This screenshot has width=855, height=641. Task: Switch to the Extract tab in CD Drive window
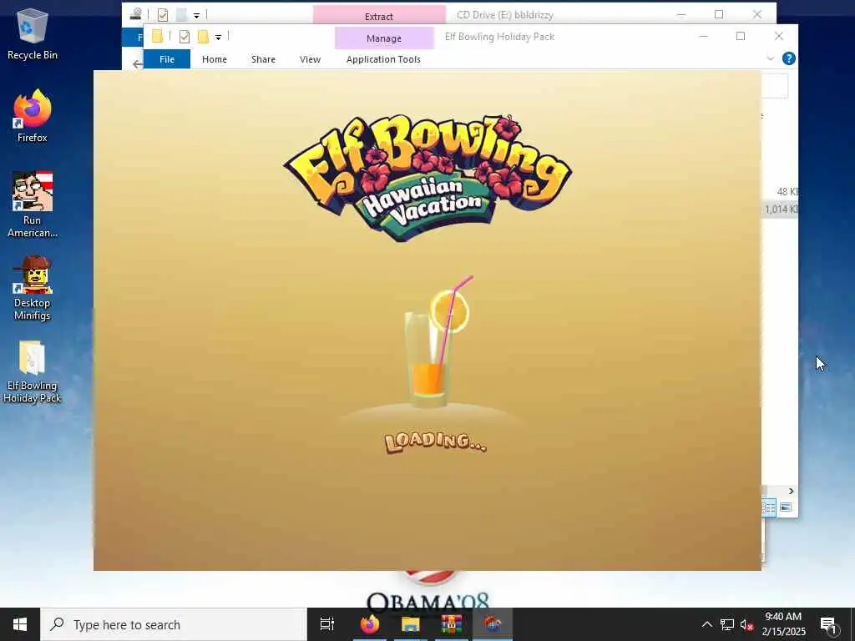pyautogui.click(x=379, y=17)
